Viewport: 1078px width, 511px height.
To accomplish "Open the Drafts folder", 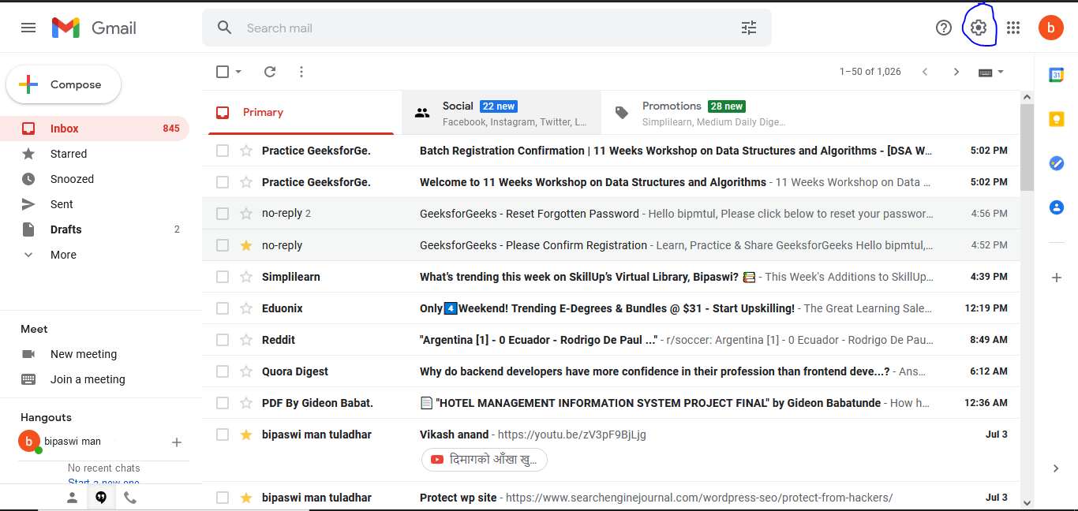I will [95, 229].
